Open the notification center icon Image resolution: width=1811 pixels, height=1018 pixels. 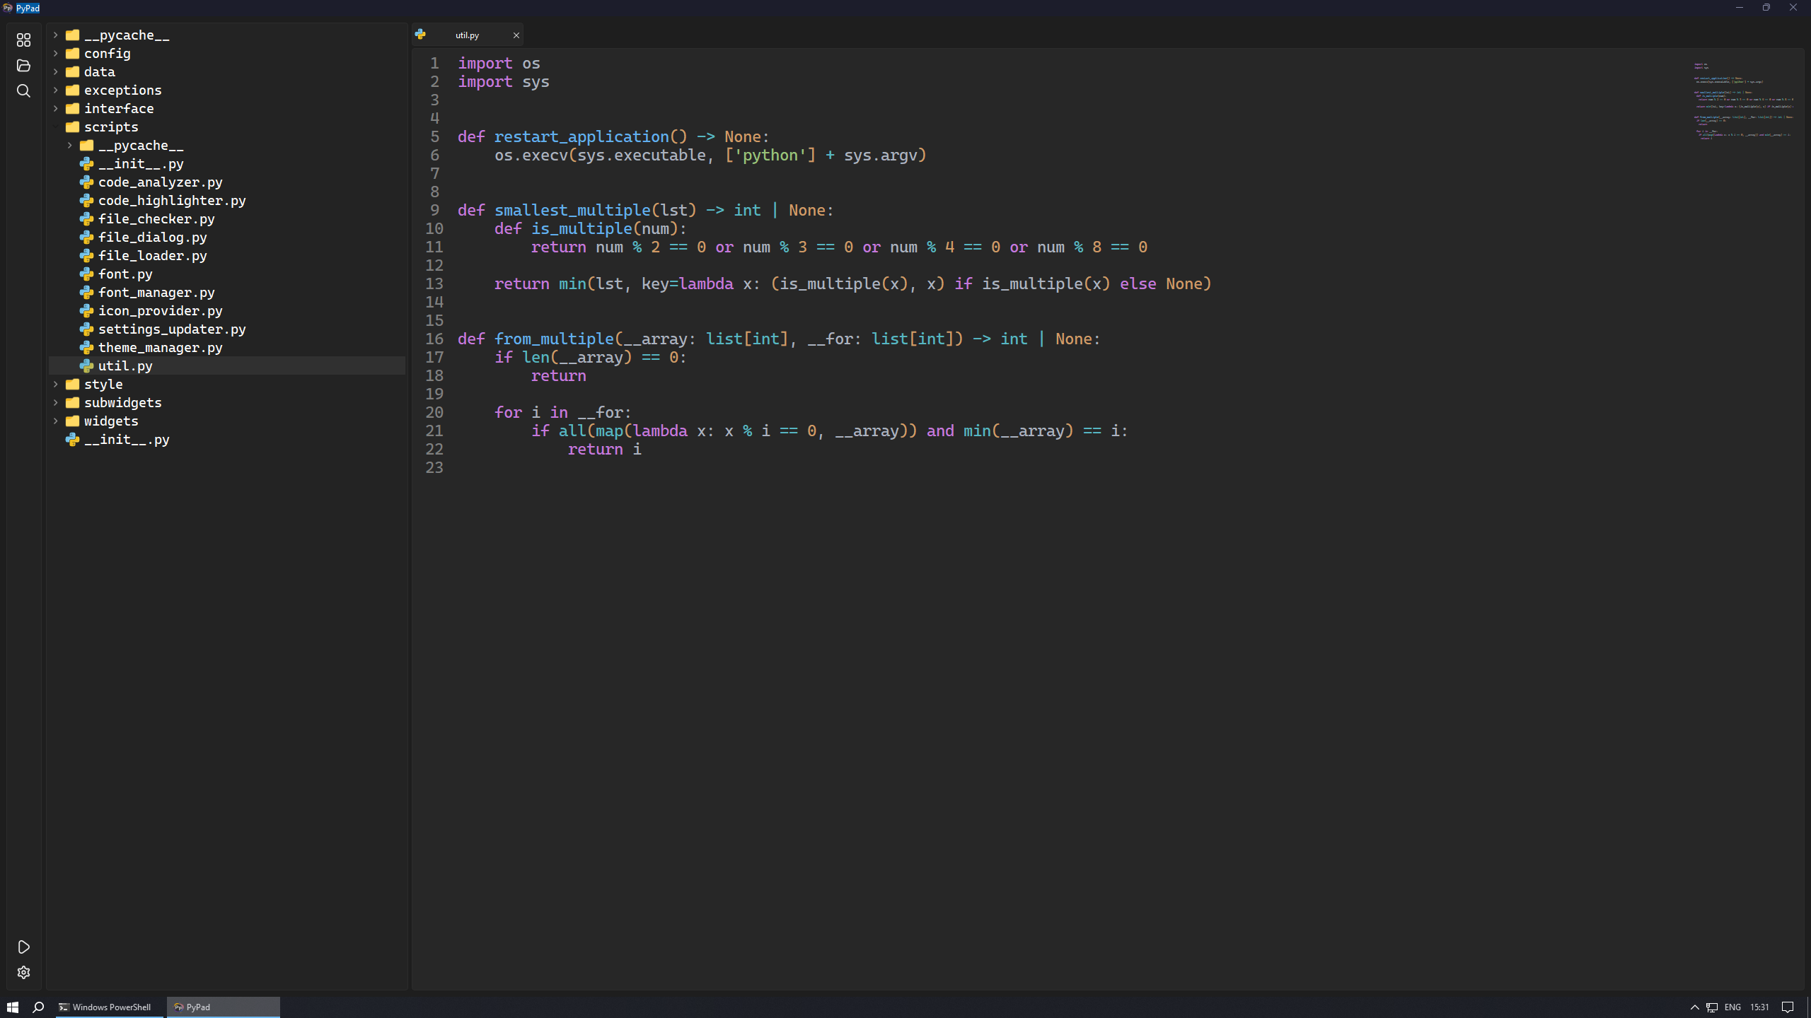[x=1788, y=1007]
